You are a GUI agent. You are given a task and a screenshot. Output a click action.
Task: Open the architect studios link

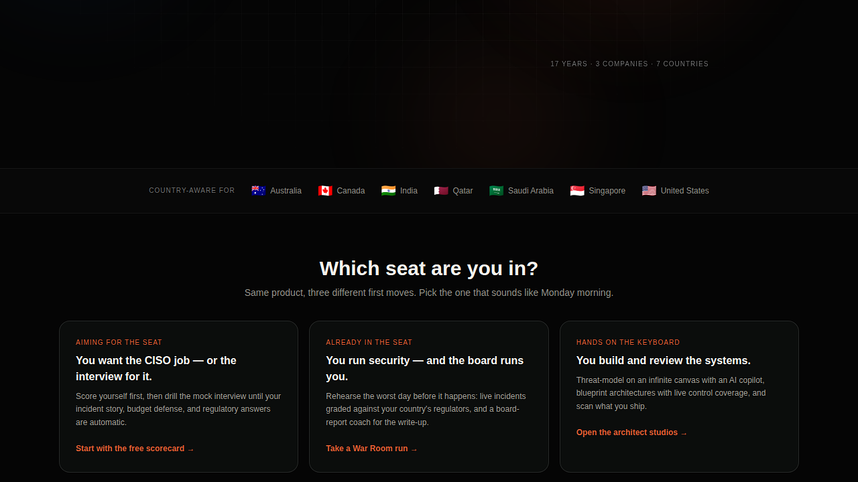click(631, 432)
